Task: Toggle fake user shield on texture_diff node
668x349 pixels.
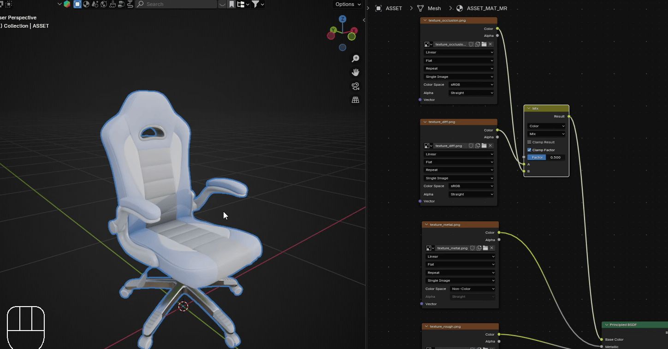Action: tap(471, 146)
